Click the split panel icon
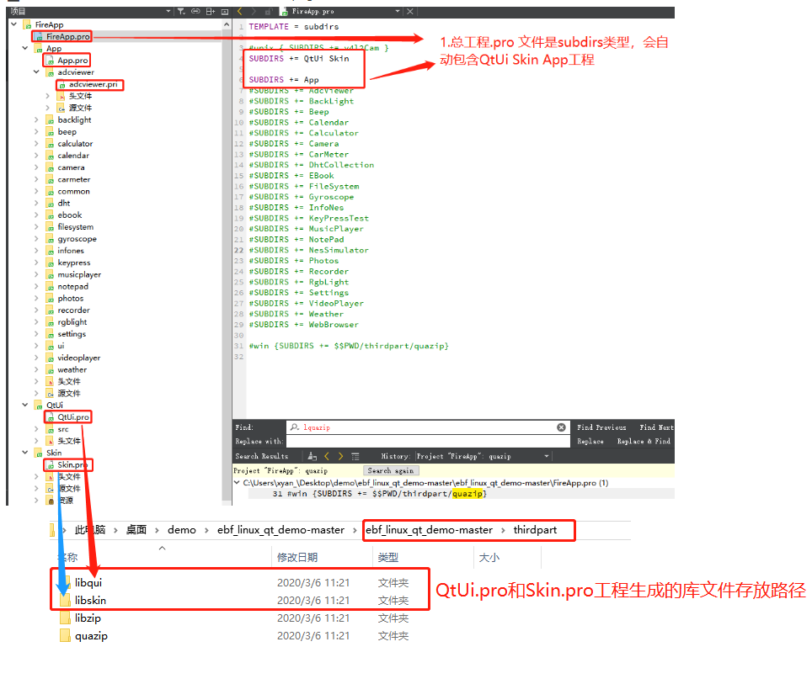This screenshot has height=684, width=812. 210,12
